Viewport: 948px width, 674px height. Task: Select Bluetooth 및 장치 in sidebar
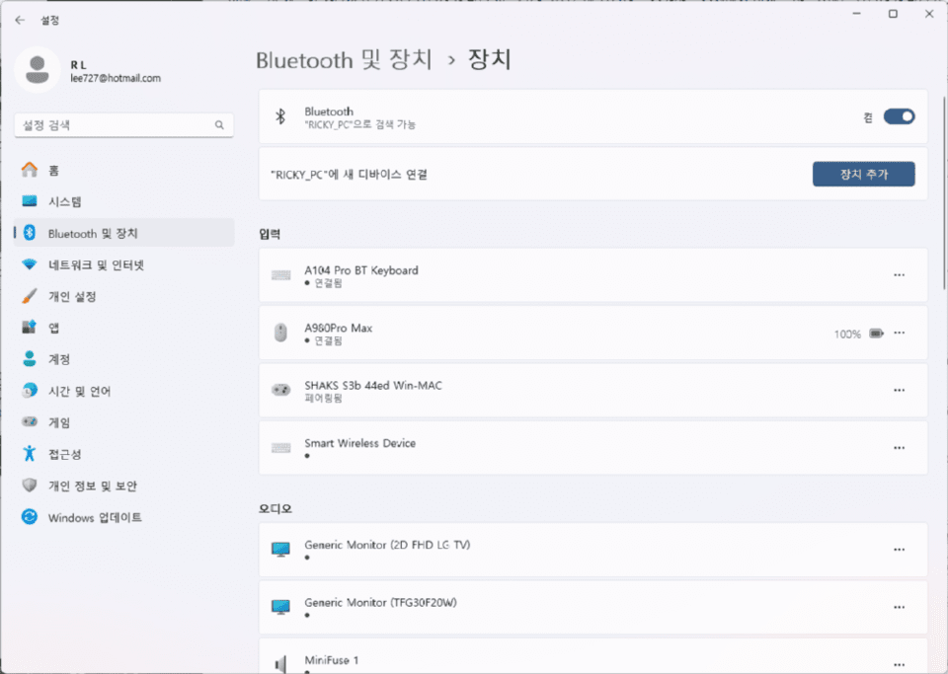coord(124,233)
